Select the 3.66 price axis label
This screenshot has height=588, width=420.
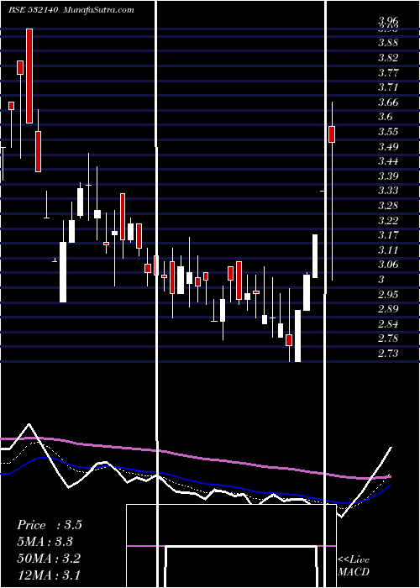click(x=388, y=102)
